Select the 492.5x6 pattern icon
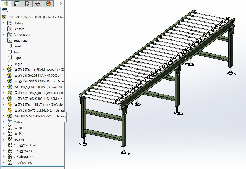Image resolution: width=246 pixels, height=169 pixels. tap(10, 139)
